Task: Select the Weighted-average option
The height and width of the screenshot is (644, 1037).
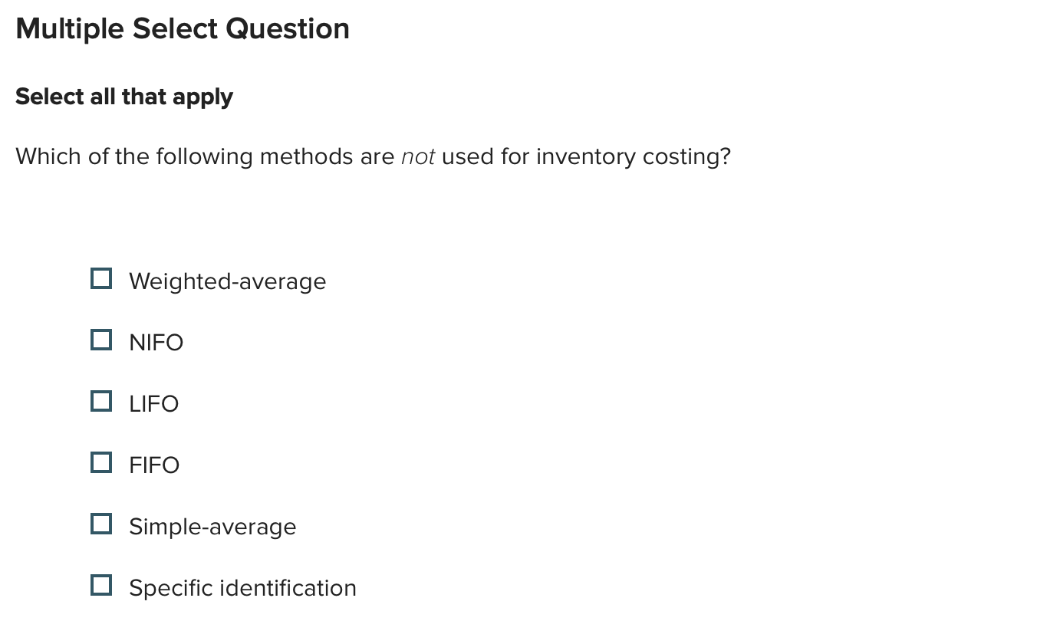Action: pos(100,278)
